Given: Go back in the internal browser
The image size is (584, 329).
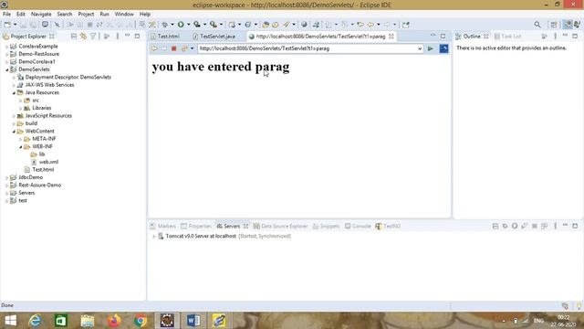Looking at the screenshot, I should (154, 48).
